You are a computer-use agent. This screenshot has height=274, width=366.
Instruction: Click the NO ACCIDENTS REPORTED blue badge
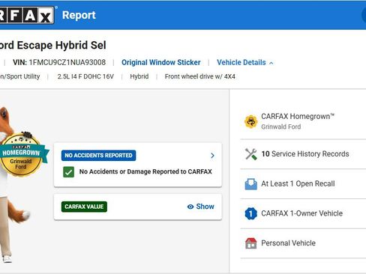98,156
